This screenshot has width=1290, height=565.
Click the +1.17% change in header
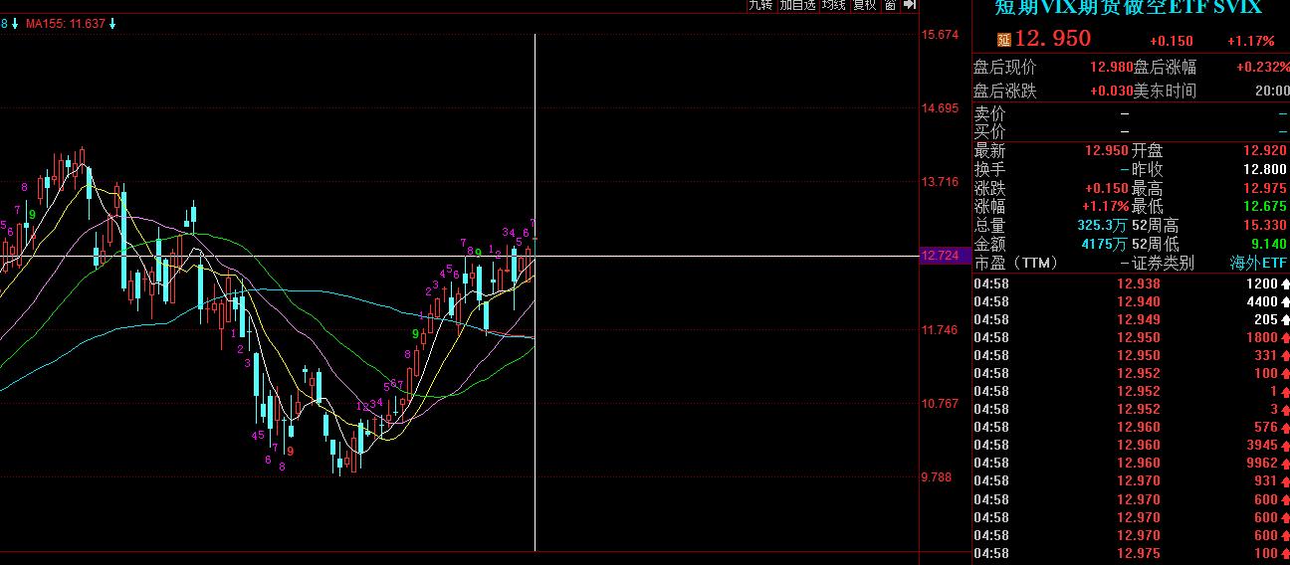1250,41
